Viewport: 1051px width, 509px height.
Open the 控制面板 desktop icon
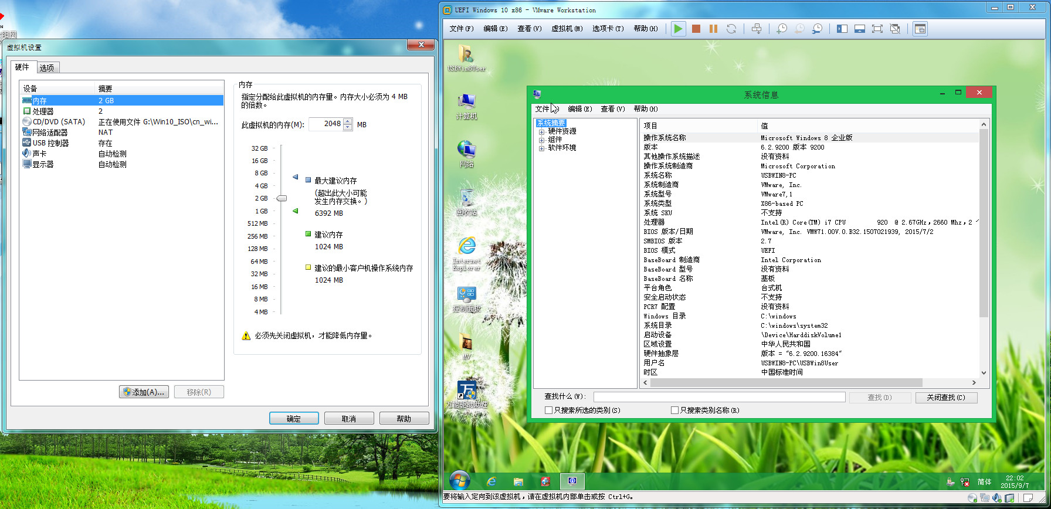(466, 299)
